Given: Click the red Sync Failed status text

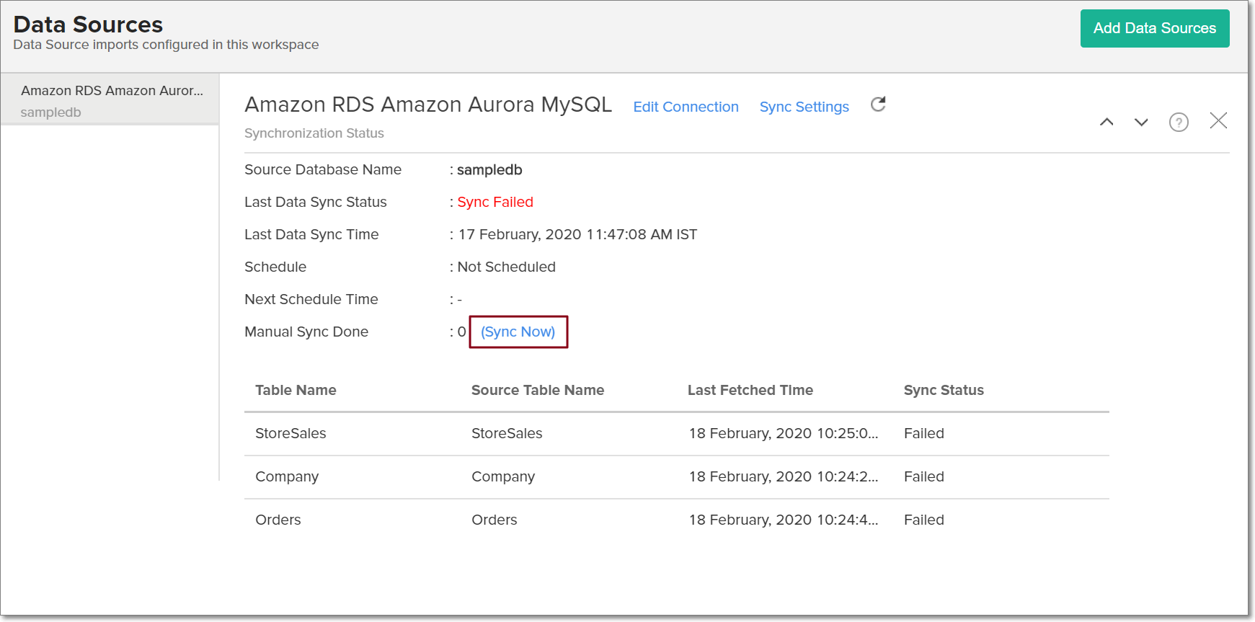Looking at the screenshot, I should point(495,203).
